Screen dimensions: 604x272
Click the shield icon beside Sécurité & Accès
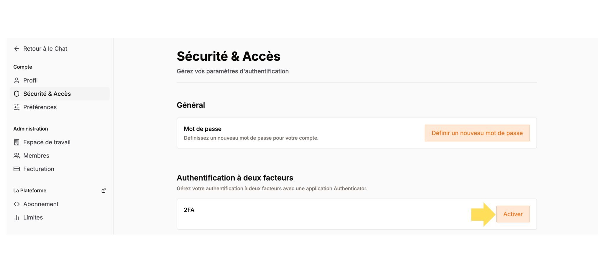17,94
